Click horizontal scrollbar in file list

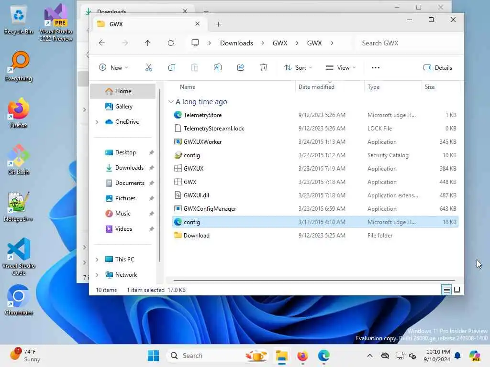[314, 280]
